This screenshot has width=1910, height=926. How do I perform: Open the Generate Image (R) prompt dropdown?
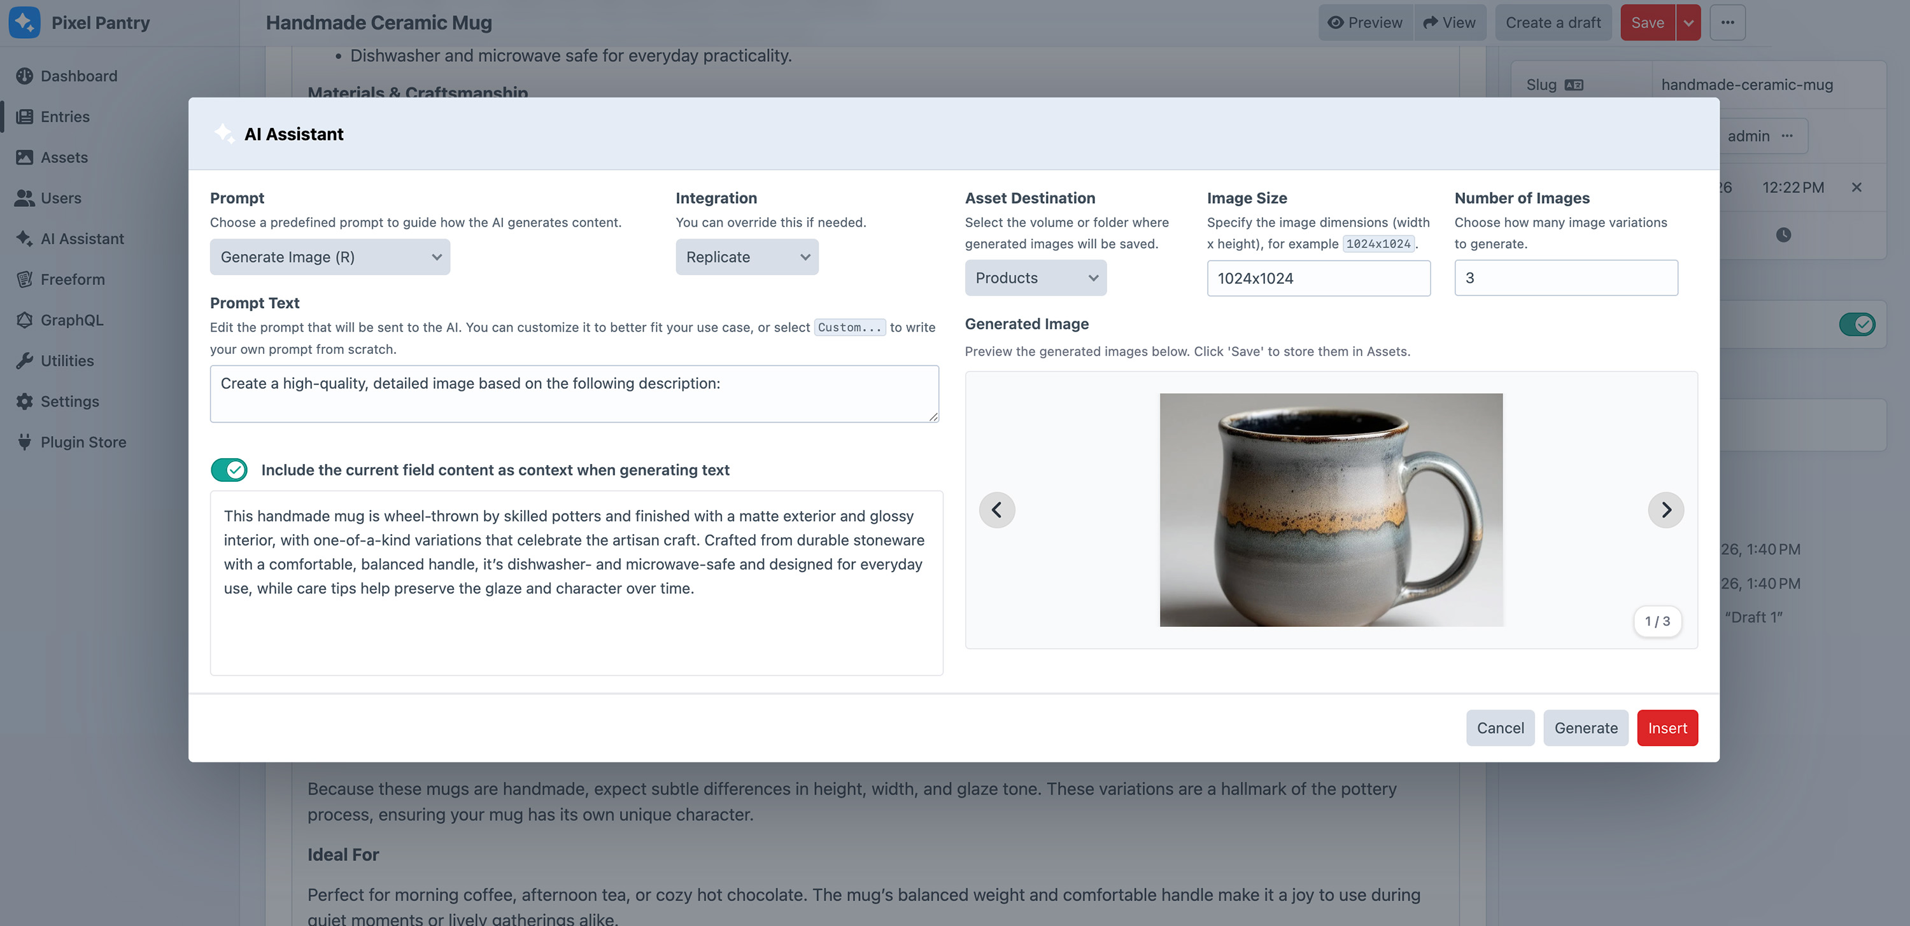pos(329,257)
